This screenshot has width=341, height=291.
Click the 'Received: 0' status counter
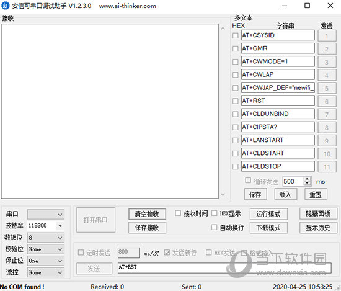point(107,287)
